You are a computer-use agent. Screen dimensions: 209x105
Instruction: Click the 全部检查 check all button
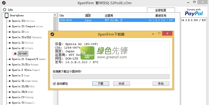pyautogui.click(x=161, y=10)
